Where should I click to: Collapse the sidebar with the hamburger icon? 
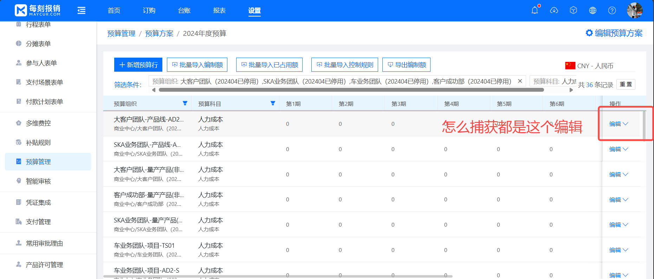pos(82,11)
